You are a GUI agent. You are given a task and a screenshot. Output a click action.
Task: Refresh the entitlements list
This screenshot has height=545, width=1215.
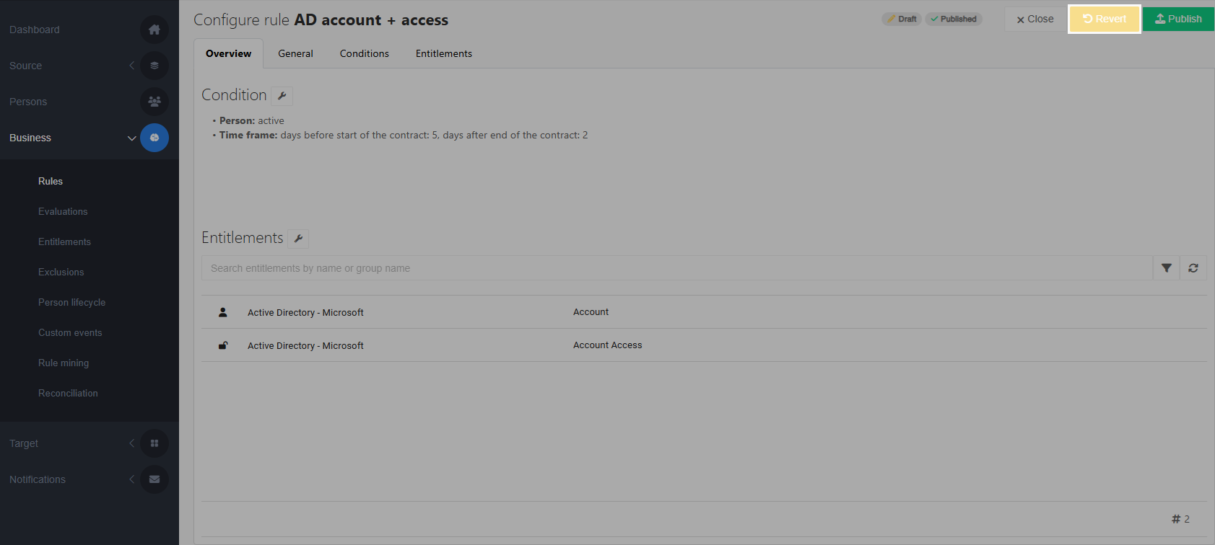coord(1193,268)
